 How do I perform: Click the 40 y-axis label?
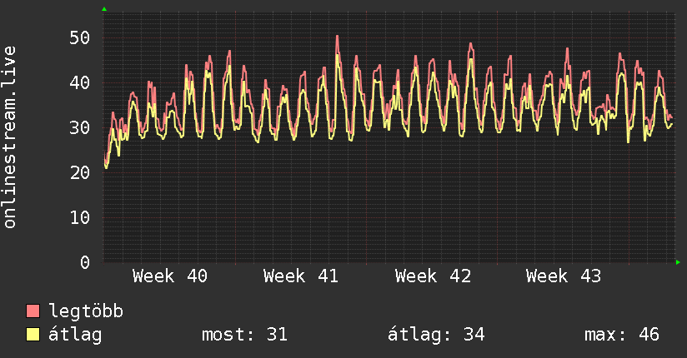point(80,82)
